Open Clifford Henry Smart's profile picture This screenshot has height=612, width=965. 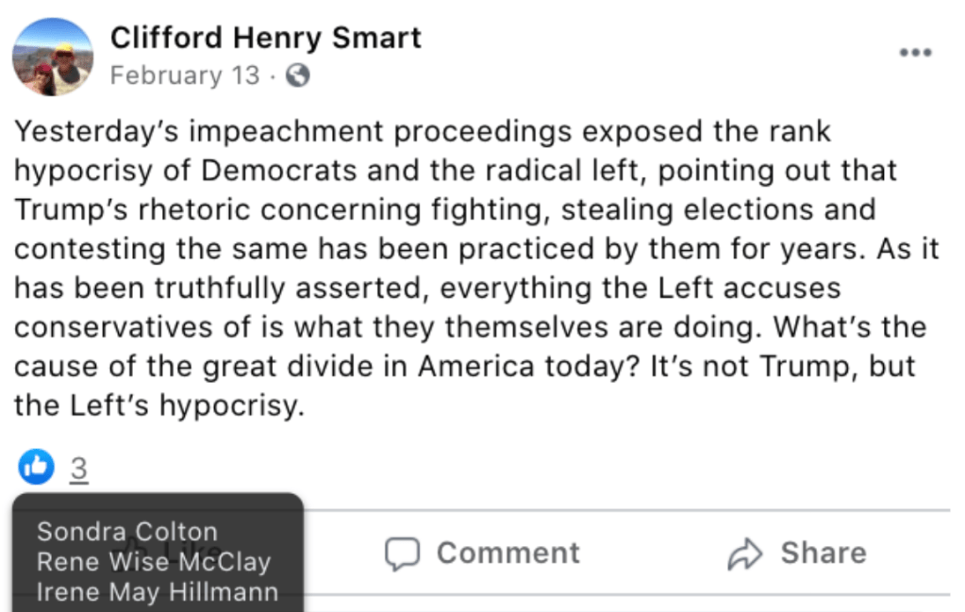(x=53, y=57)
